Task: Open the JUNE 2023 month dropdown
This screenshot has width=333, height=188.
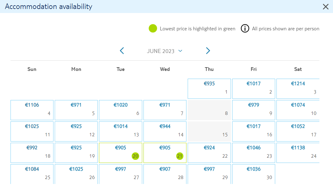Action: point(164,51)
